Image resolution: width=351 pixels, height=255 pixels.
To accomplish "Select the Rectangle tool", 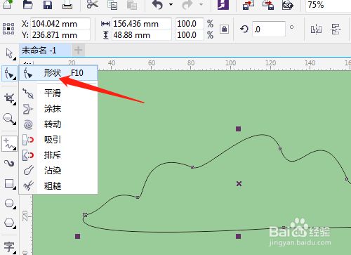I will point(10,183).
